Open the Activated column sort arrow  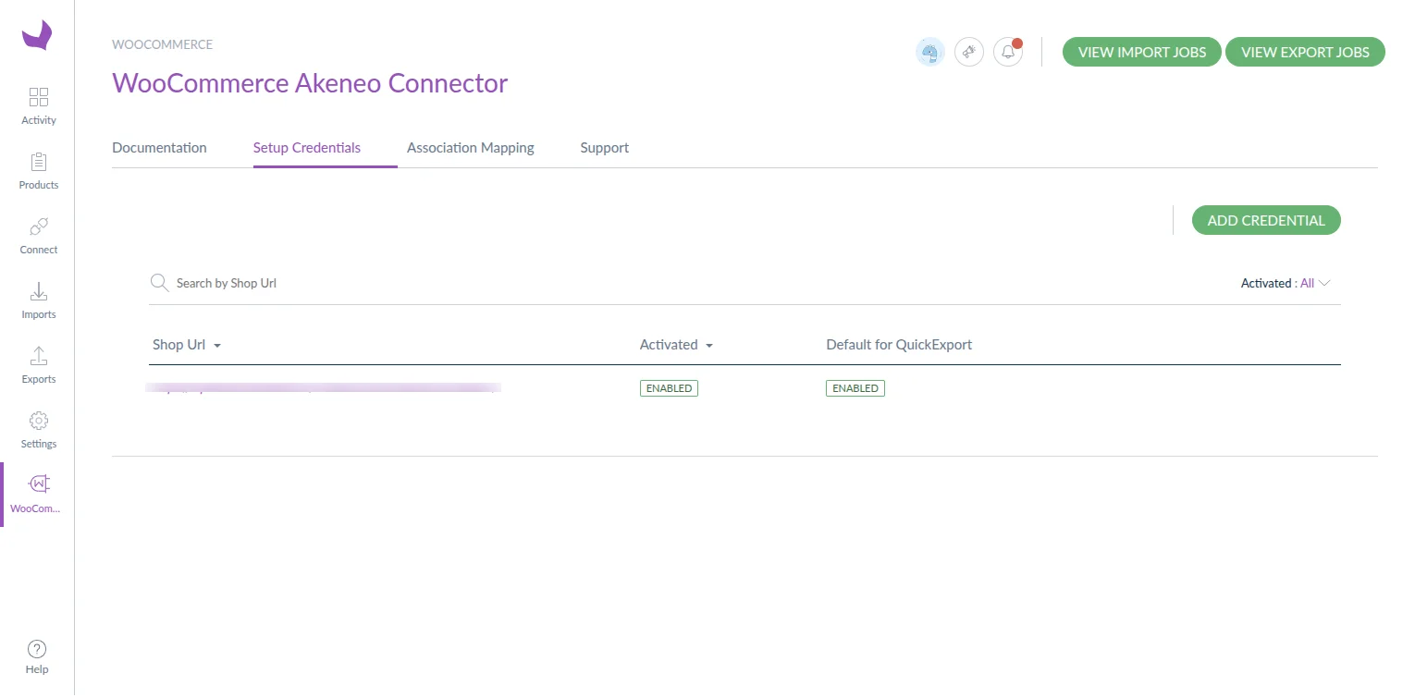coord(710,345)
